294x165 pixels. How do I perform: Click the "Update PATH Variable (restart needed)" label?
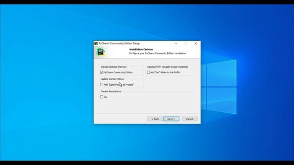tap(167, 67)
